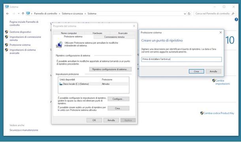
Task: Click the Back arrow in Sistema window
Action: 8,14
